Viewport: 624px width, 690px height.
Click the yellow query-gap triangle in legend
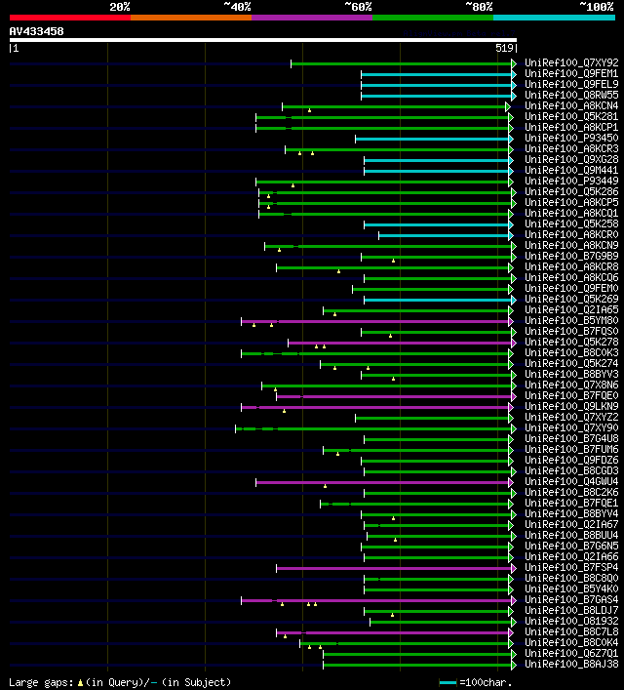coord(80,683)
